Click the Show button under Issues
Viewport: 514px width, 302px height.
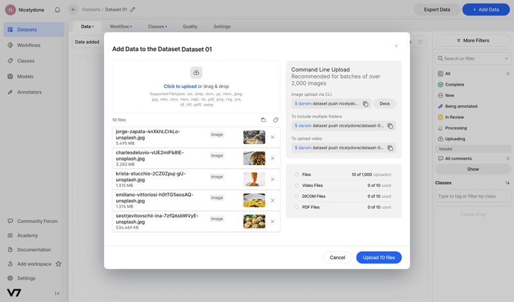(x=473, y=169)
